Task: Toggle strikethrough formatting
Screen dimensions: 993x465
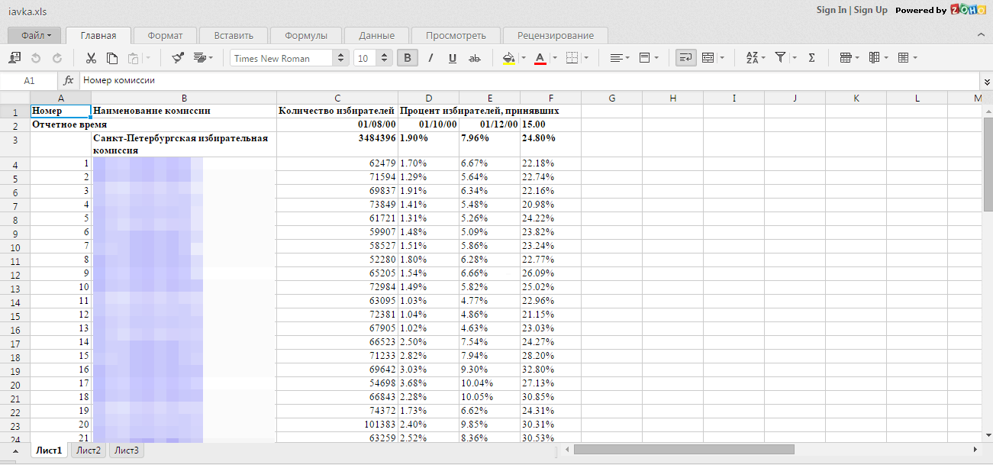Action: (x=475, y=58)
